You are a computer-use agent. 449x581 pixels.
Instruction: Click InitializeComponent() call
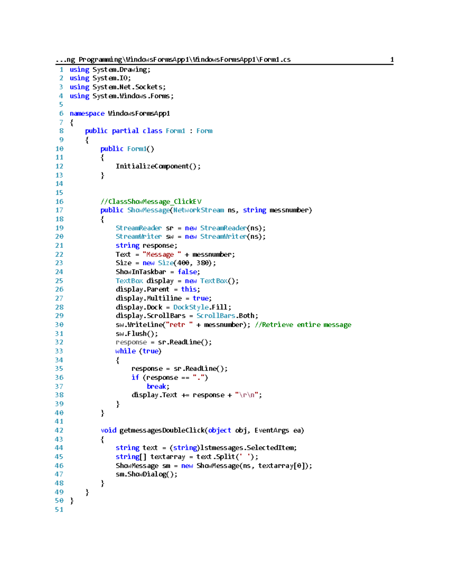[158, 166]
